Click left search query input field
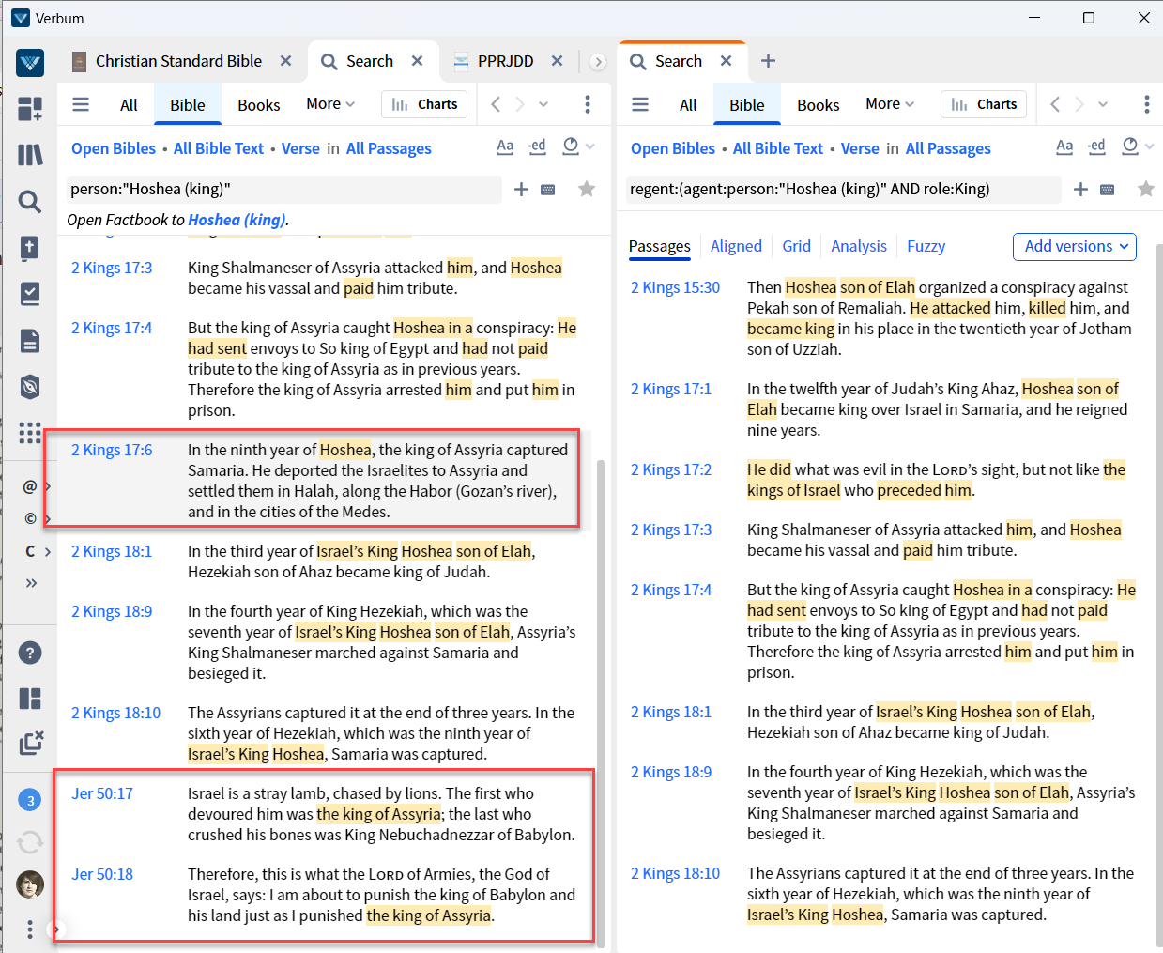 click(283, 189)
